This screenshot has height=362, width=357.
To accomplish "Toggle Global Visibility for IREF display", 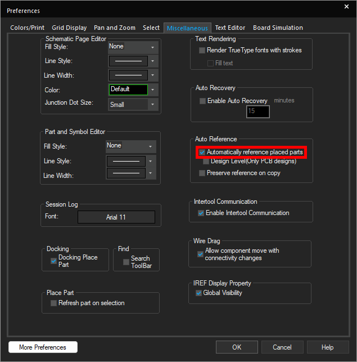I will tap(198, 293).
